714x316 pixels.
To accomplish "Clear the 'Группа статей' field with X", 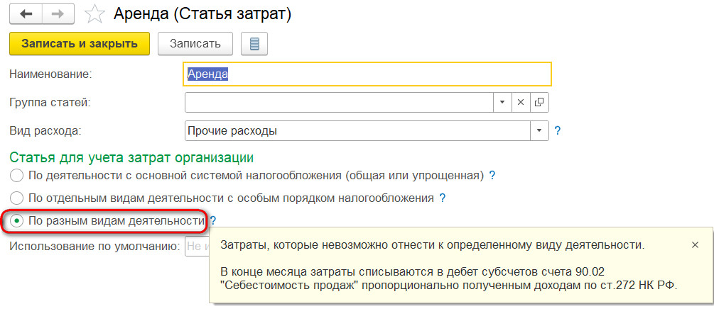I will 521,103.
